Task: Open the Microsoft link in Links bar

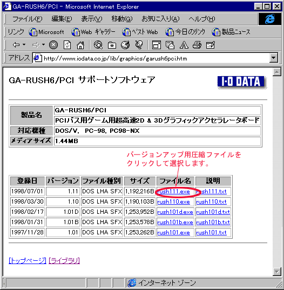Action: tap(46, 32)
